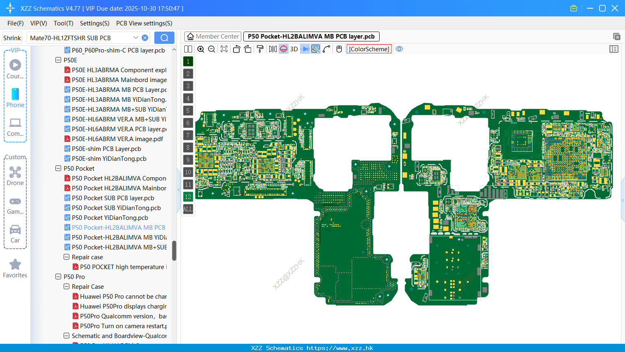Rotate the board counterclockwise
Image resolution: width=625 pixels, height=352 pixels.
[x=236, y=49]
